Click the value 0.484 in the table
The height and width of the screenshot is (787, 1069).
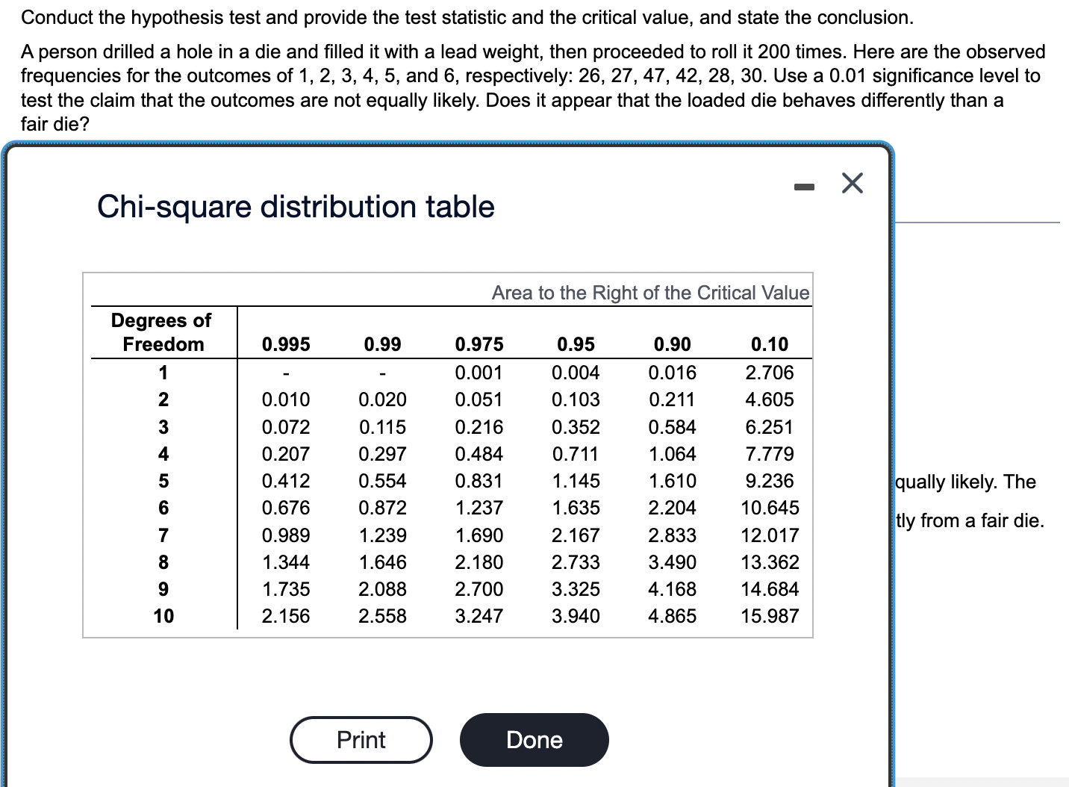coord(479,454)
